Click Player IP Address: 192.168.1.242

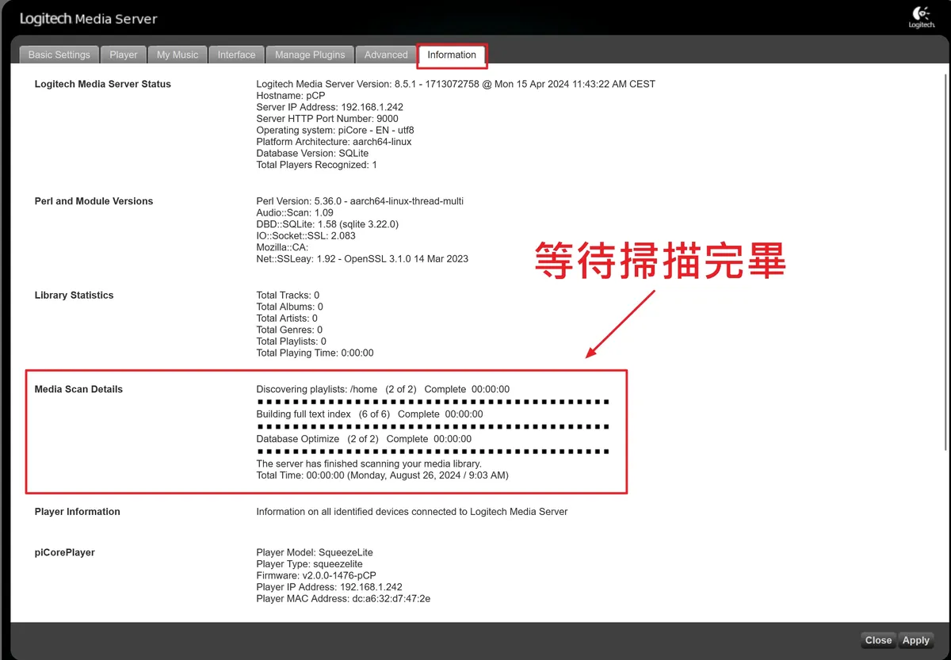(330, 587)
